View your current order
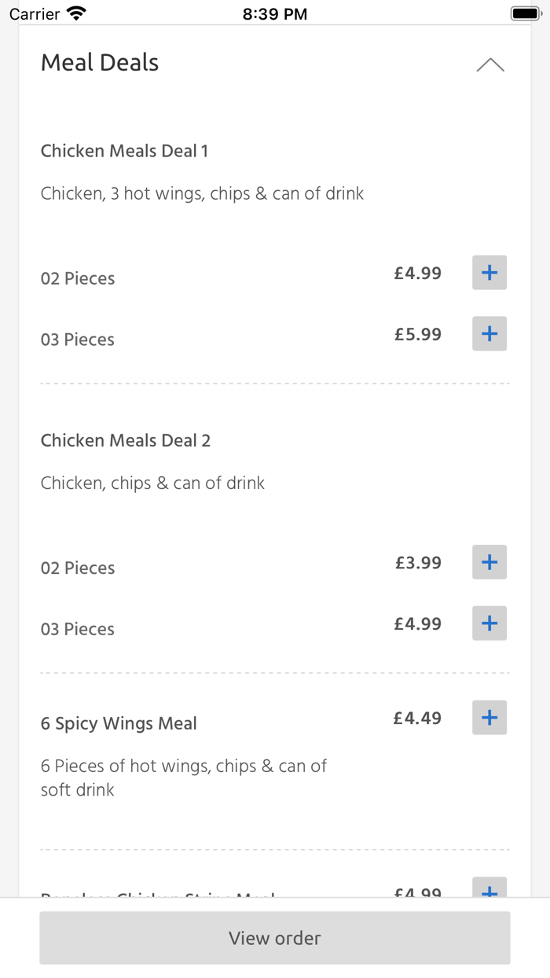The width and height of the screenshot is (550, 978). (x=274, y=938)
